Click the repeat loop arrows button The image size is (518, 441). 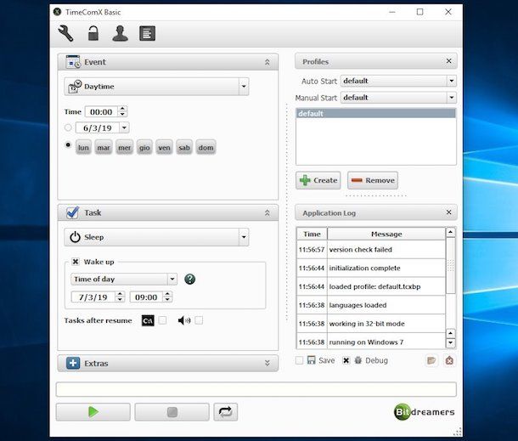225,412
